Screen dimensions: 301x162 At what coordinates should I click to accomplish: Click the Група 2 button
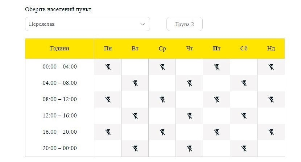coord(185,24)
